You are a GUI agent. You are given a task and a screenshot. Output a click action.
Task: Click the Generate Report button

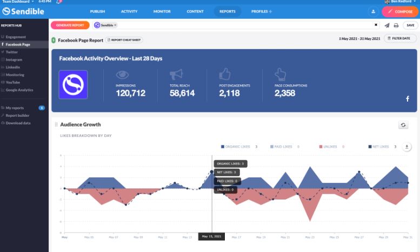pos(70,25)
